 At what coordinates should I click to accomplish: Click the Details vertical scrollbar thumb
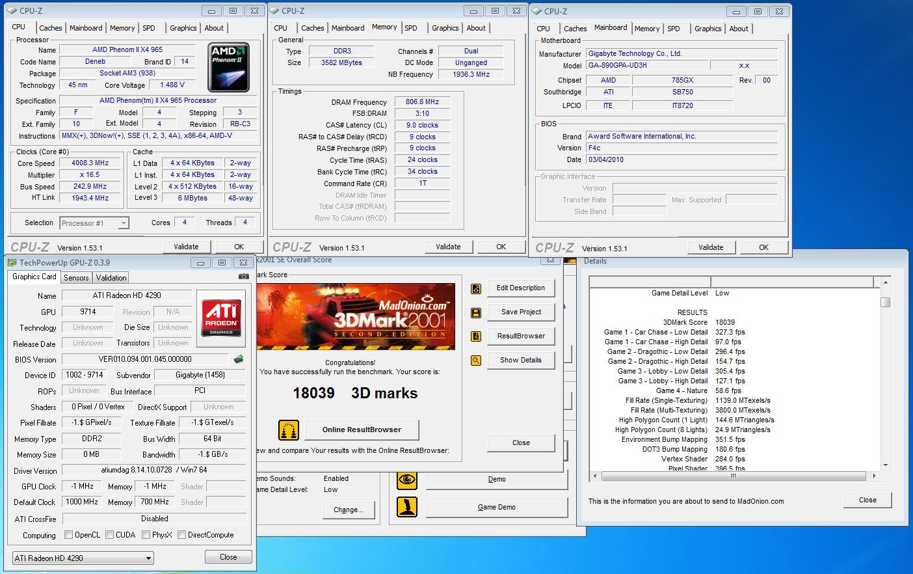point(885,302)
